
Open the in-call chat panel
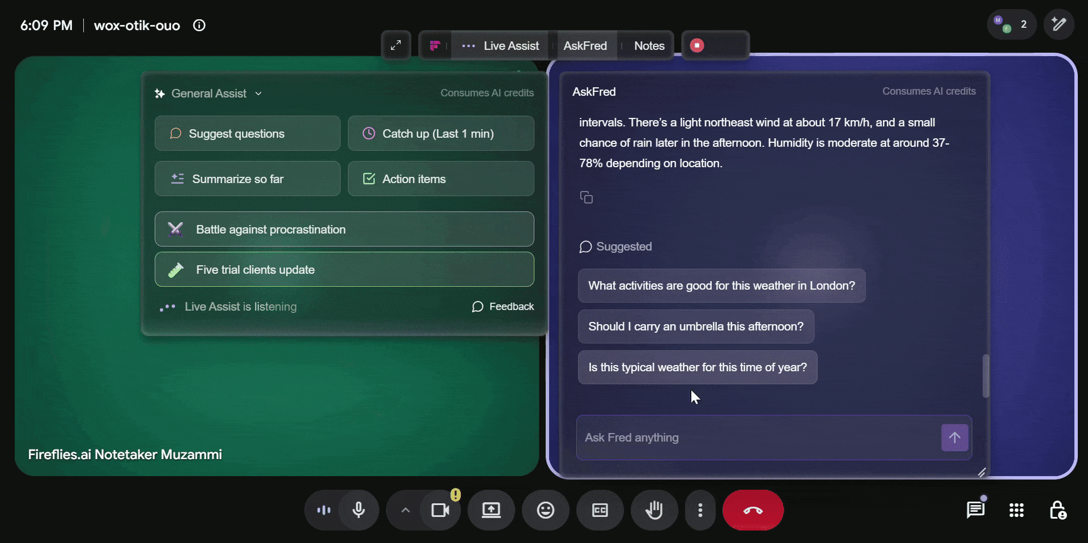(x=975, y=510)
